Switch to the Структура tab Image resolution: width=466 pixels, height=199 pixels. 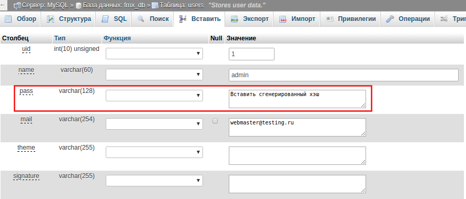tap(69, 19)
